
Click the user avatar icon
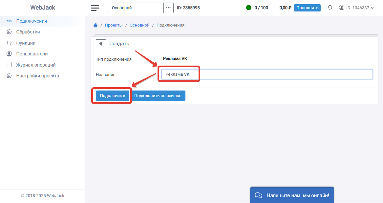(341, 8)
